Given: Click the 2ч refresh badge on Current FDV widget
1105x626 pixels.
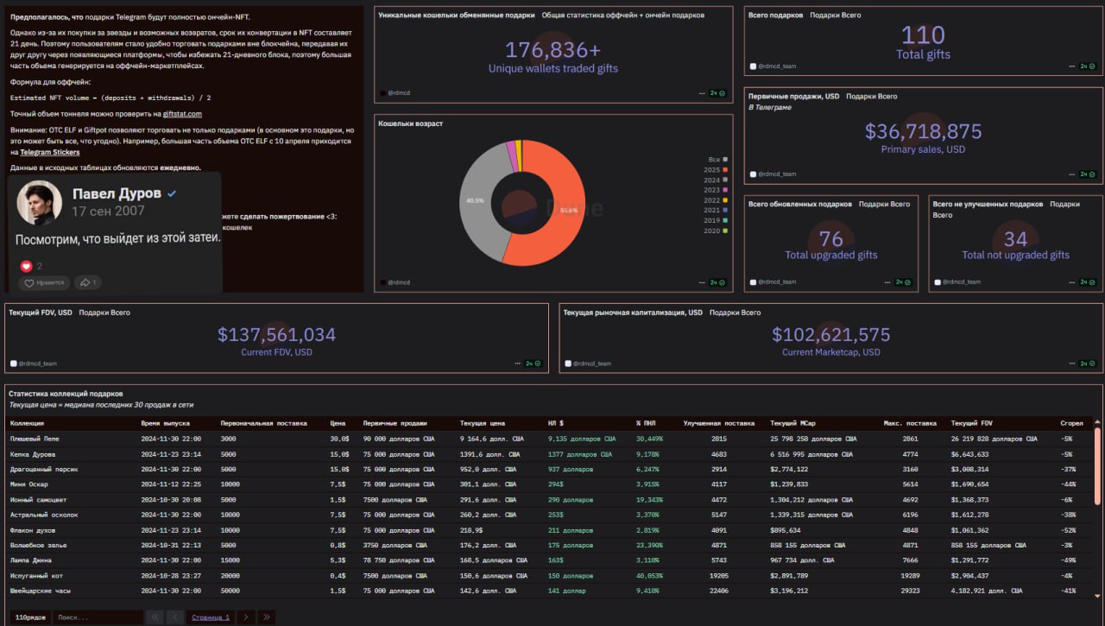Looking at the screenshot, I should click(534, 364).
